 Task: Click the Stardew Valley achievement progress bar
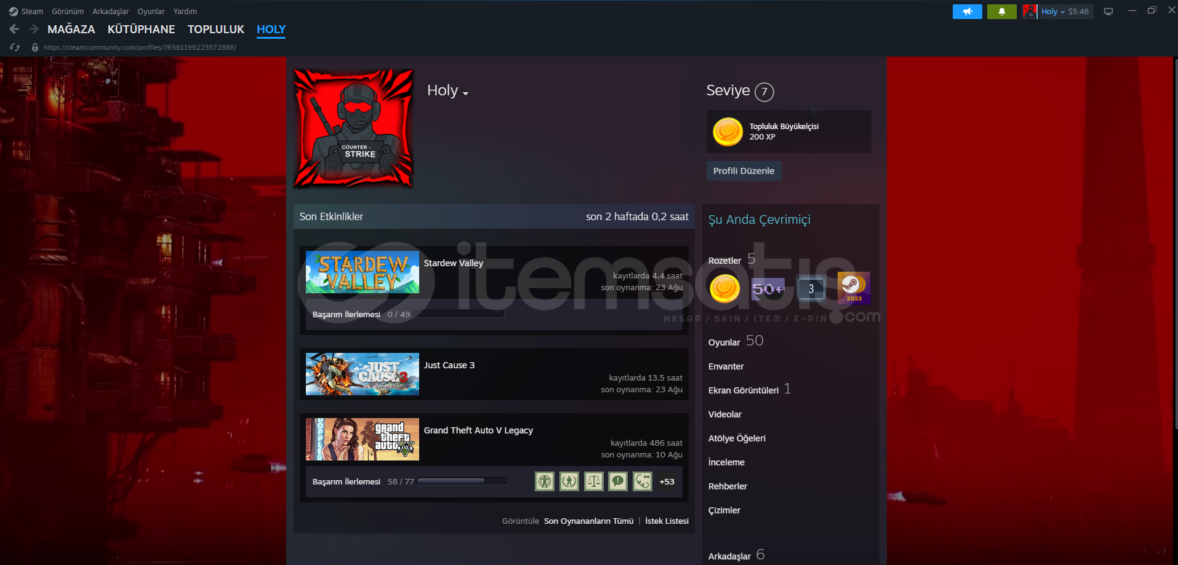[459, 314]
